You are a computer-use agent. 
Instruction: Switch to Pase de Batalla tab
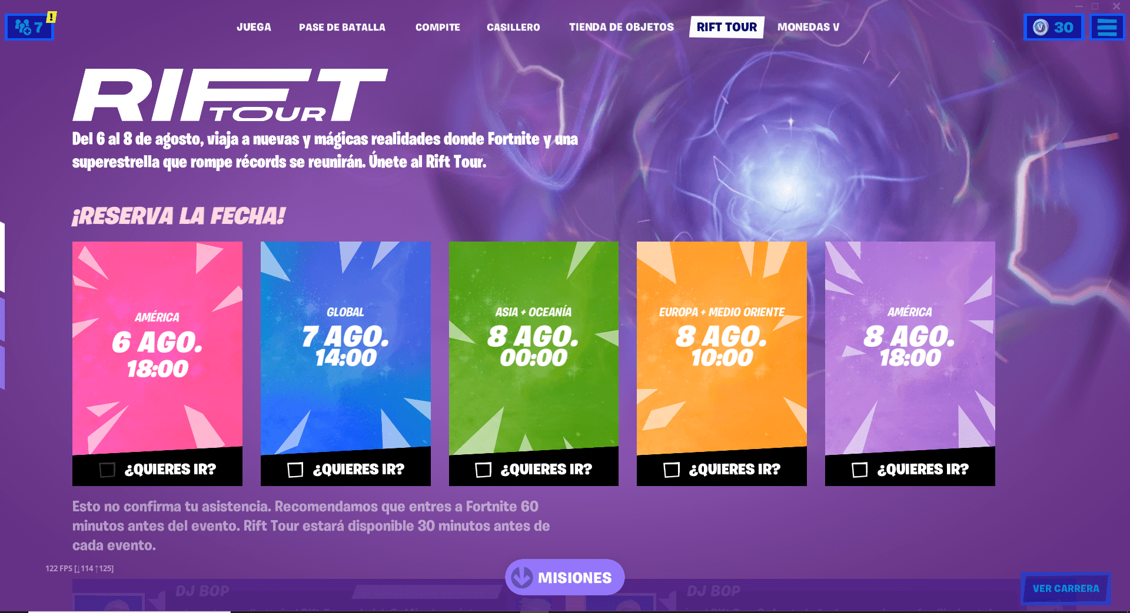(x=342, y=27)
